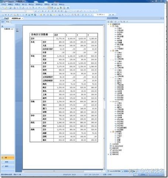Click the 华东 region row label
The image size is (168, 178).
(32, 67)
